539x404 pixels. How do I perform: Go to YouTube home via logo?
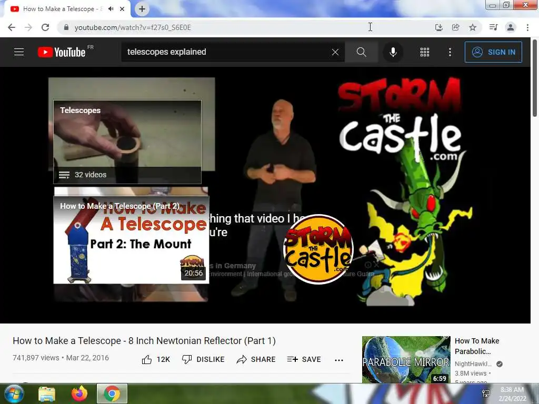(x=62, y=52)
